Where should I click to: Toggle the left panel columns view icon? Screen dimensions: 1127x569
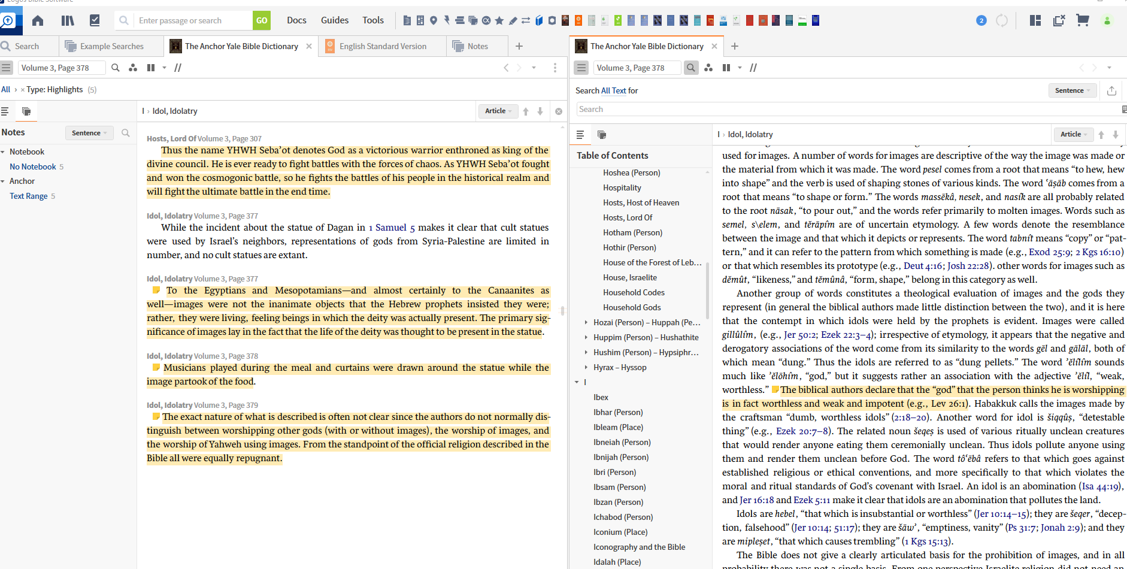click(x=151, y=68)
